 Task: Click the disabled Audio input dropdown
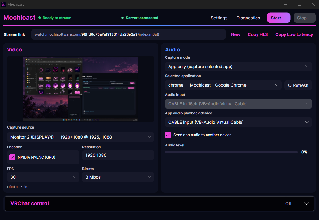coord(238,104)
